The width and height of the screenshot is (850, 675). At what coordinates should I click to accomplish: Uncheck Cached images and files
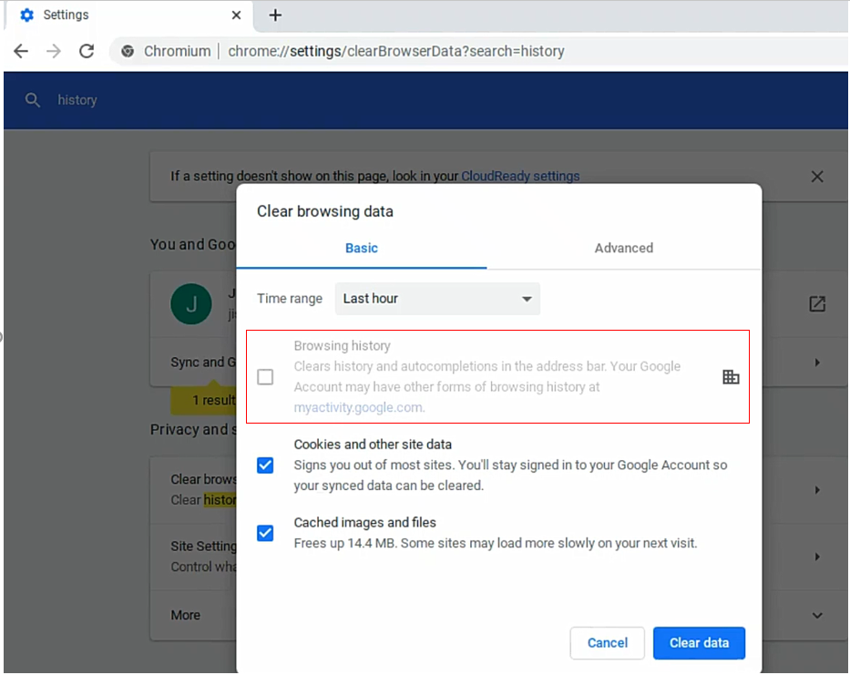pos(265,533)
